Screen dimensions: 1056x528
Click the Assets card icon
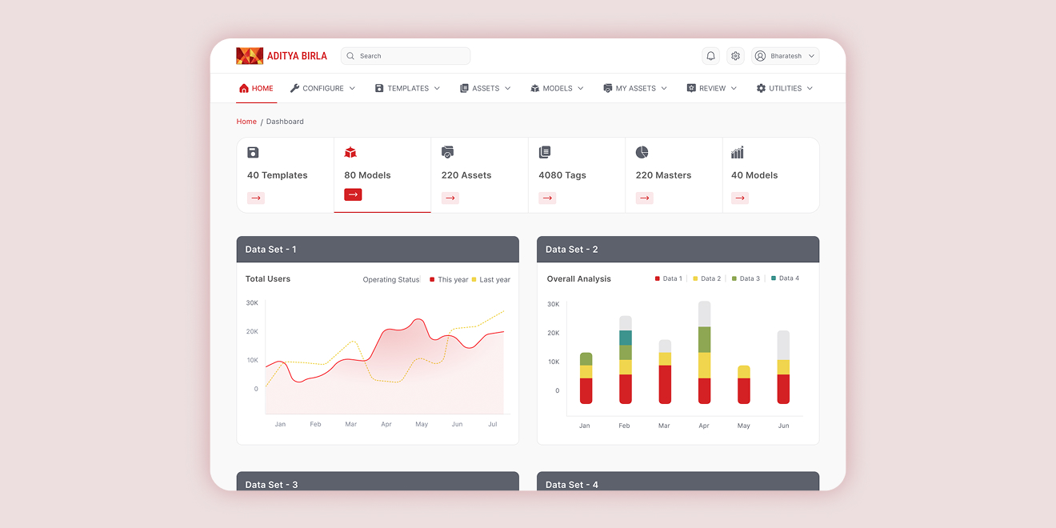tap(447, 152)
